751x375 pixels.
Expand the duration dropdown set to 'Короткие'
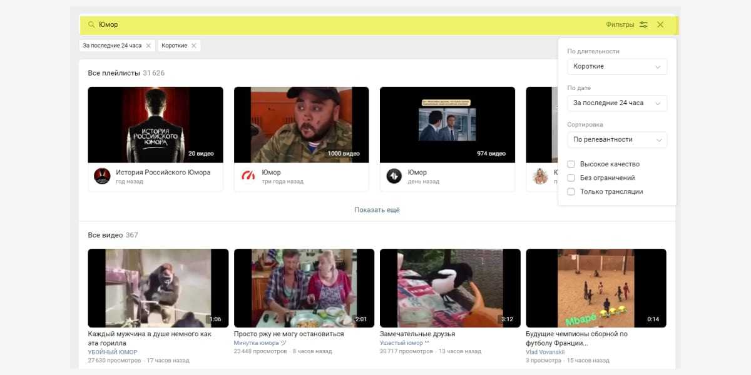[616, 66]
